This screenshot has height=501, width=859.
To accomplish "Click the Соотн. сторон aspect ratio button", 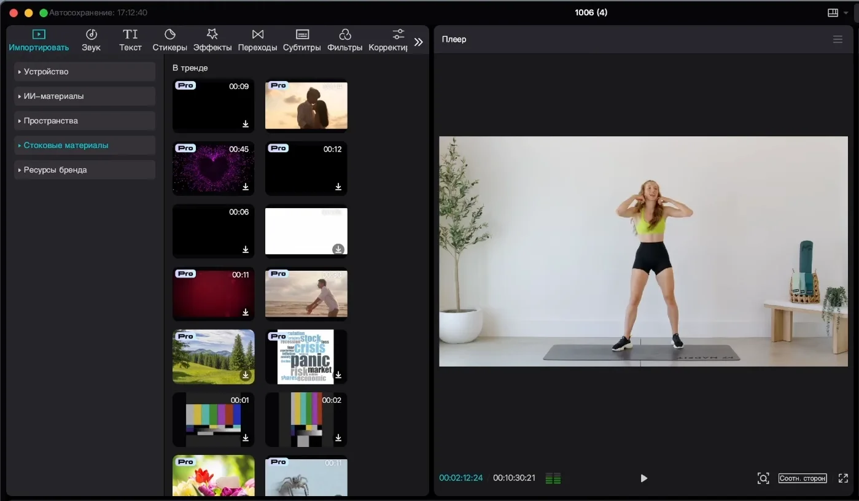I will [803, 478].
